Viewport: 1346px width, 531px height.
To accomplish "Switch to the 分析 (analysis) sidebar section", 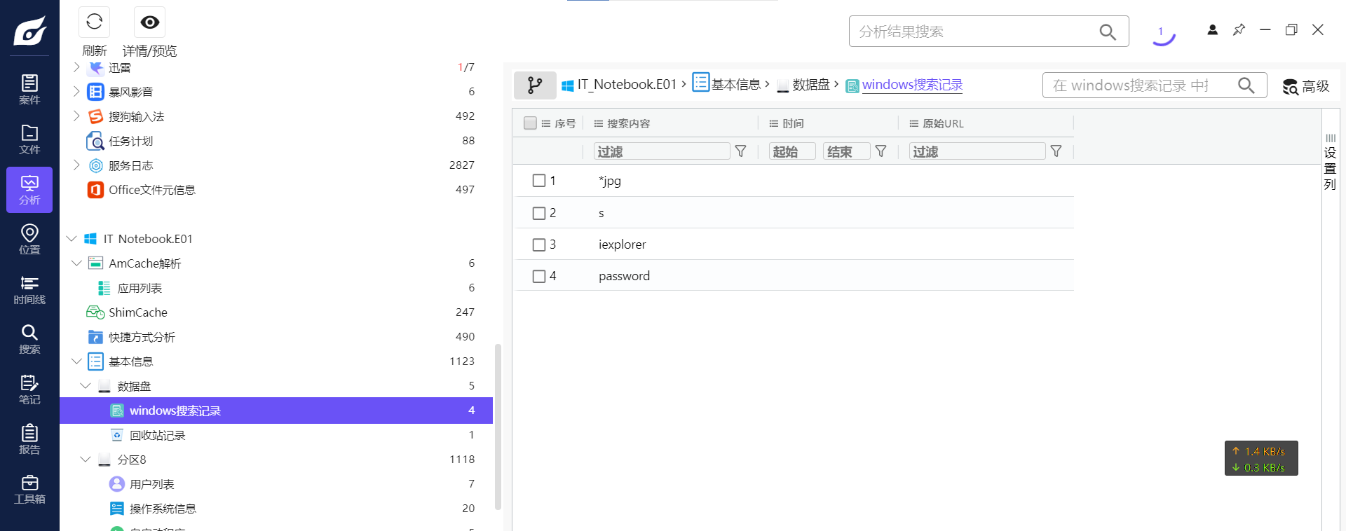I will 29,190.
